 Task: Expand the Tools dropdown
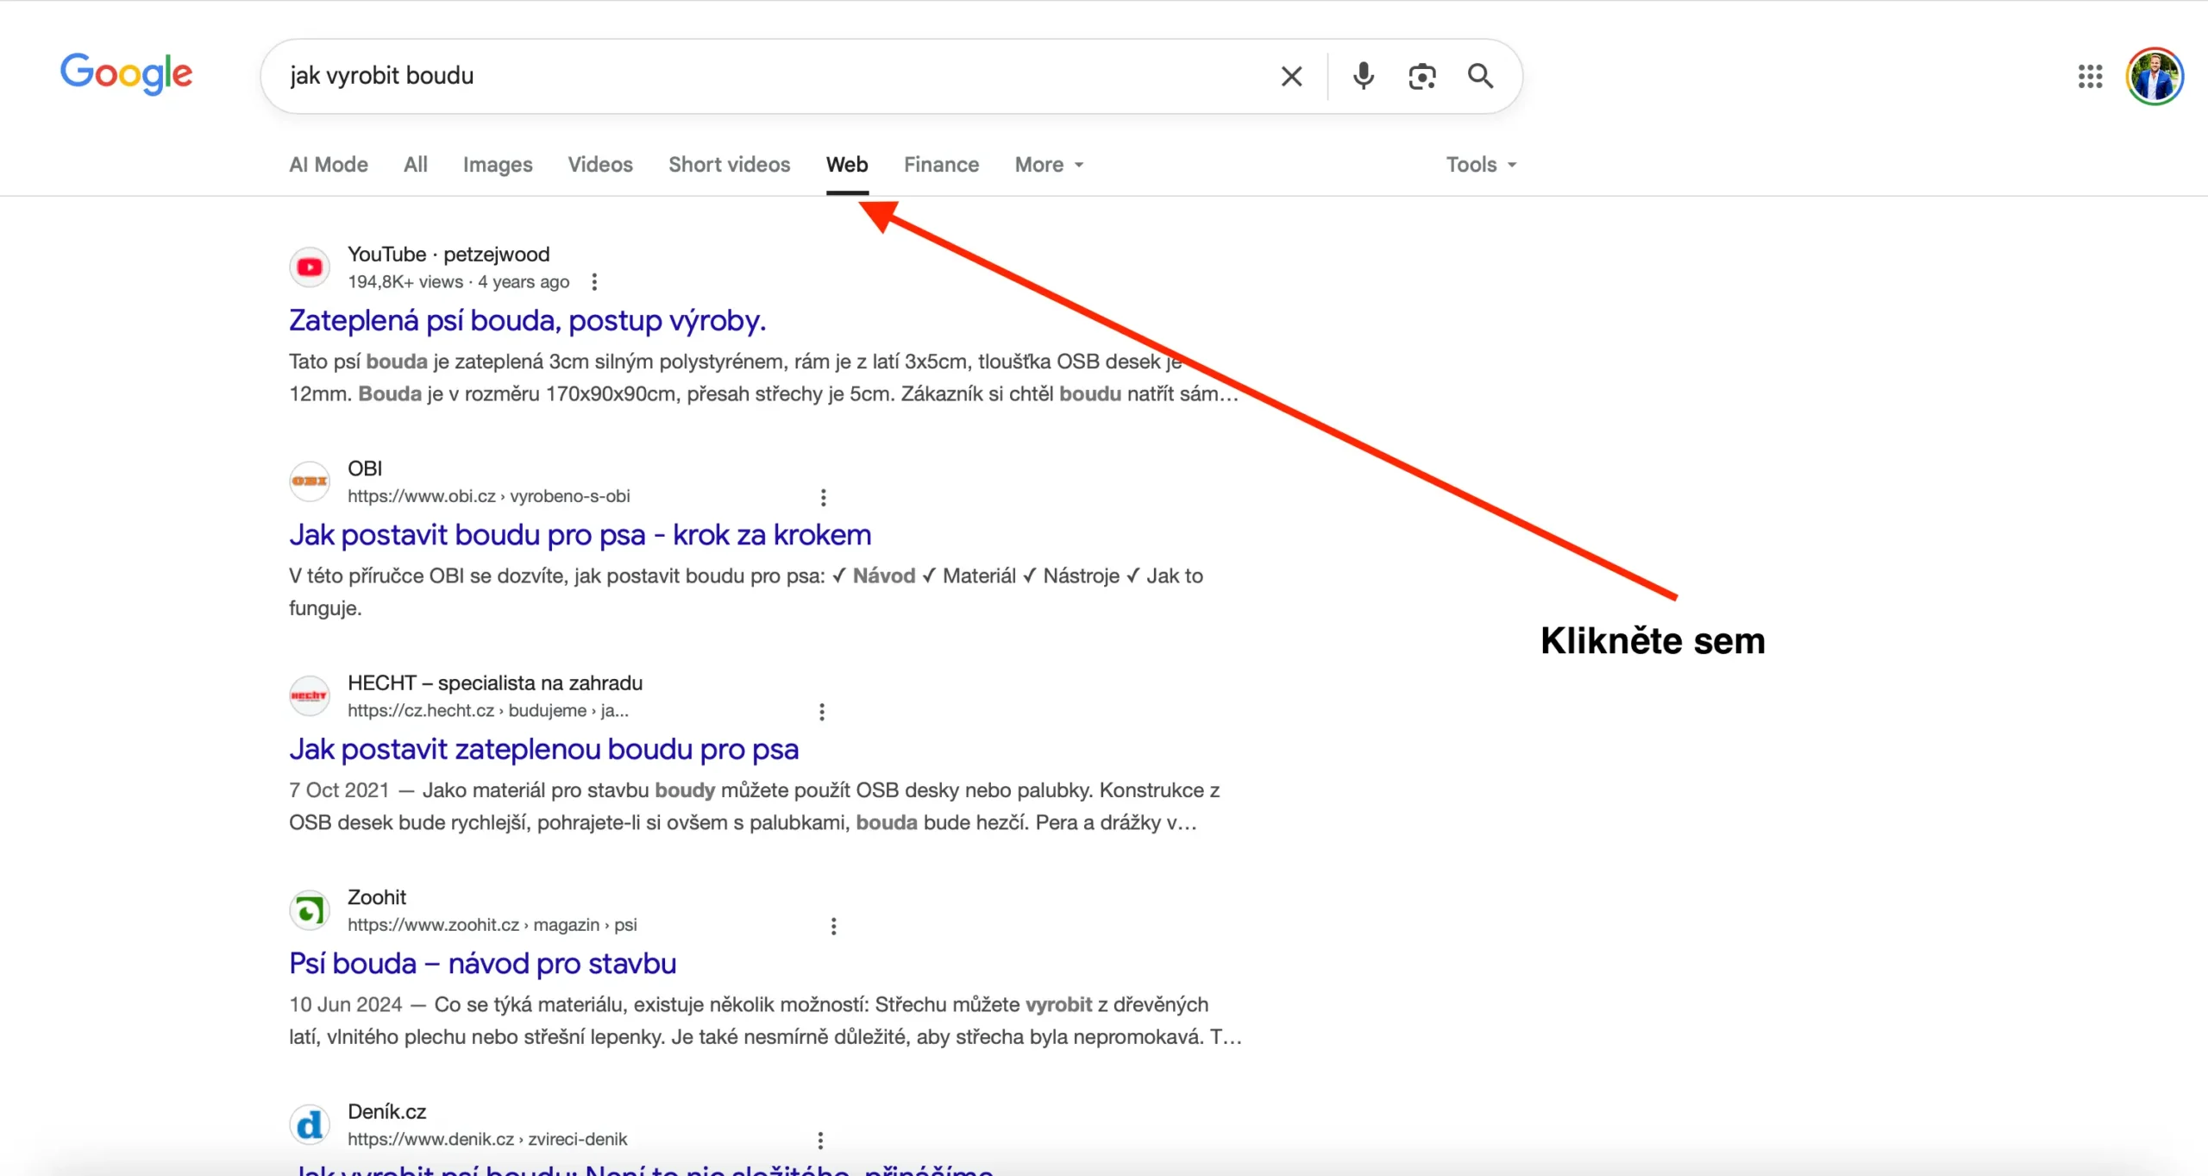point(1480,165)
